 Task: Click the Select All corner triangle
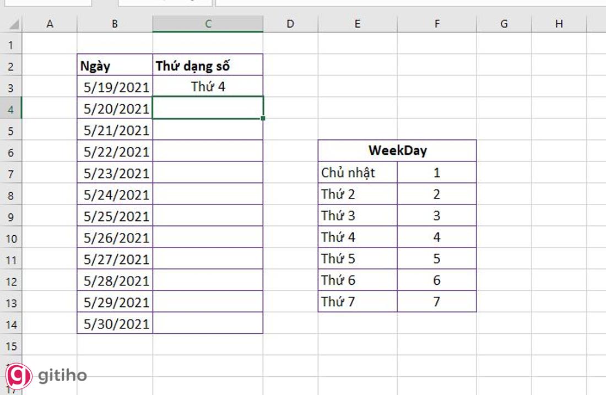[14, 25]
